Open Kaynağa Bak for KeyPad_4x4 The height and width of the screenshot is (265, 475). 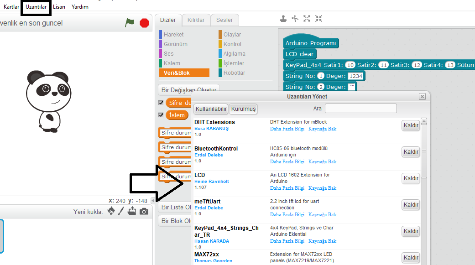click(322, 241)
